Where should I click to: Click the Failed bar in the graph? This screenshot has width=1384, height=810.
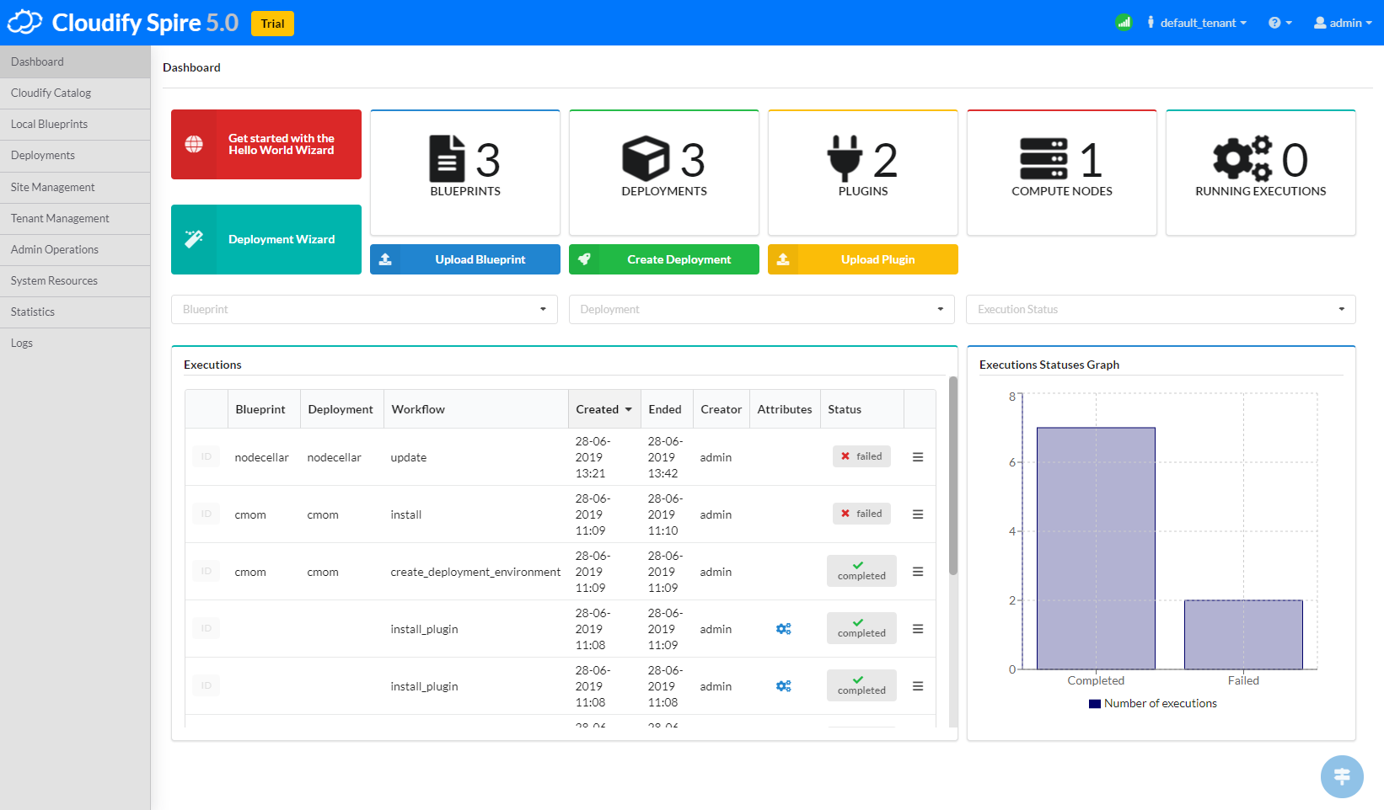pos(1243,635)
